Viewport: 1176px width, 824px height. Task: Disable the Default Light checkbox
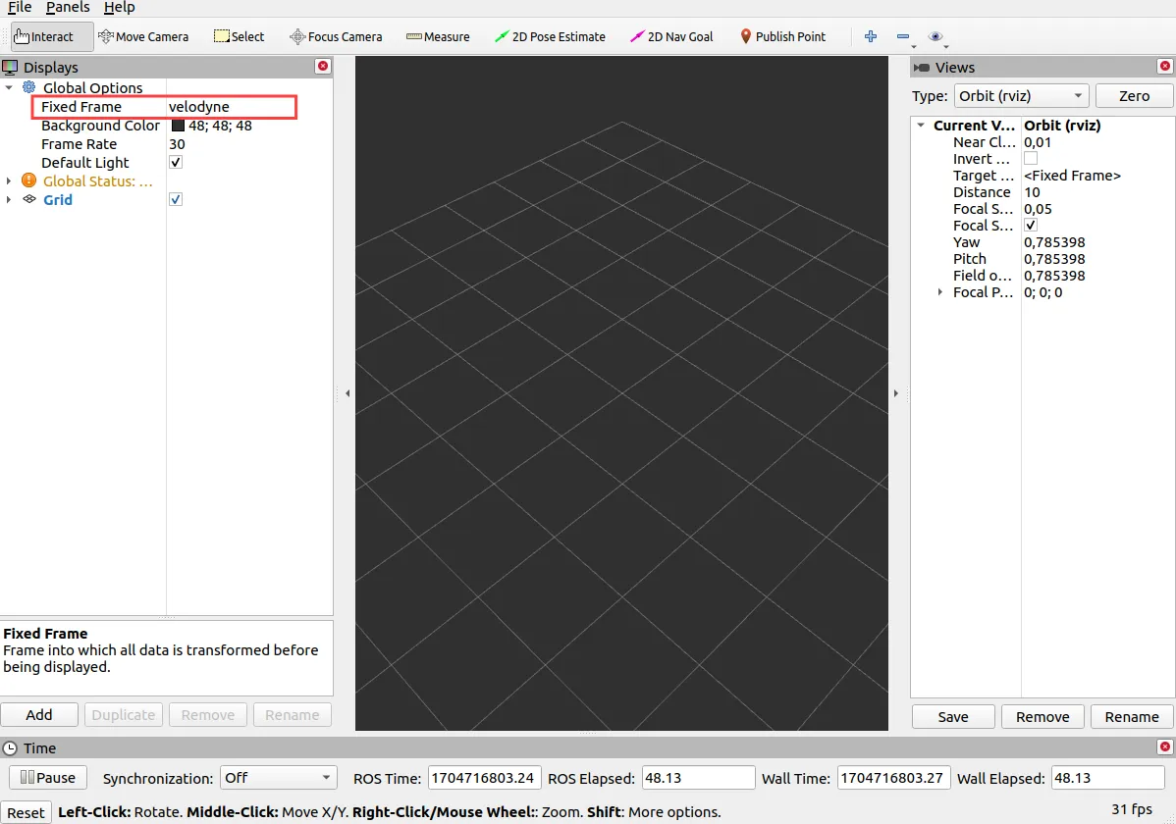tap(176, 163)
